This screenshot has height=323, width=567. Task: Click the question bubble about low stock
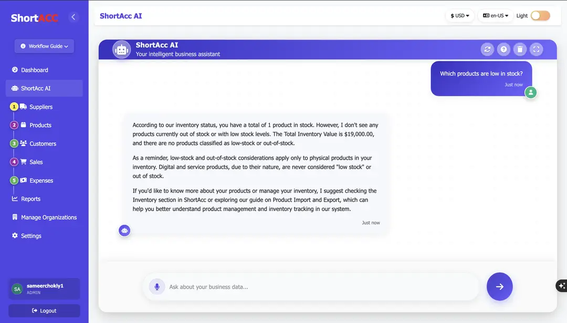pos(481,78)
